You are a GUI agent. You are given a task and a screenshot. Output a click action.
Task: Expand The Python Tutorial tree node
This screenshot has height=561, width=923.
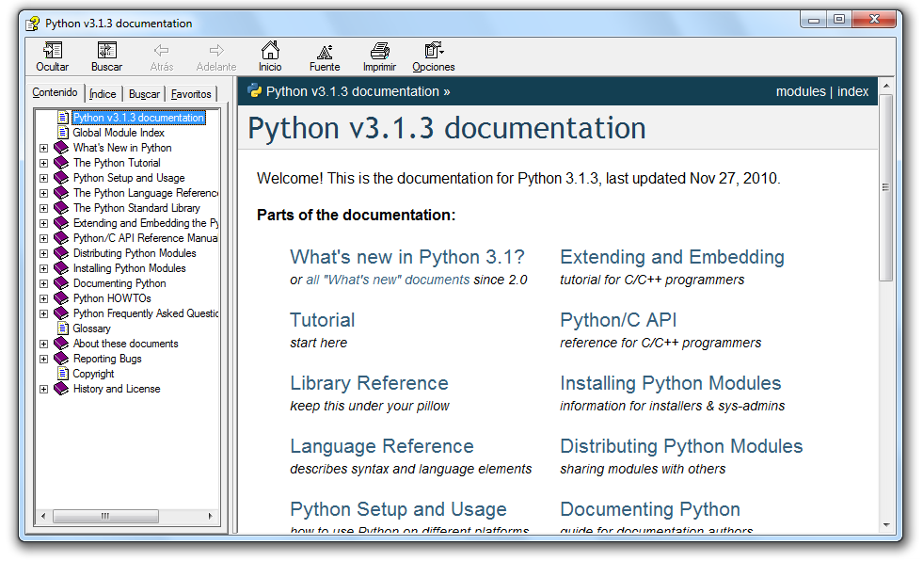(x=43, y=163)
